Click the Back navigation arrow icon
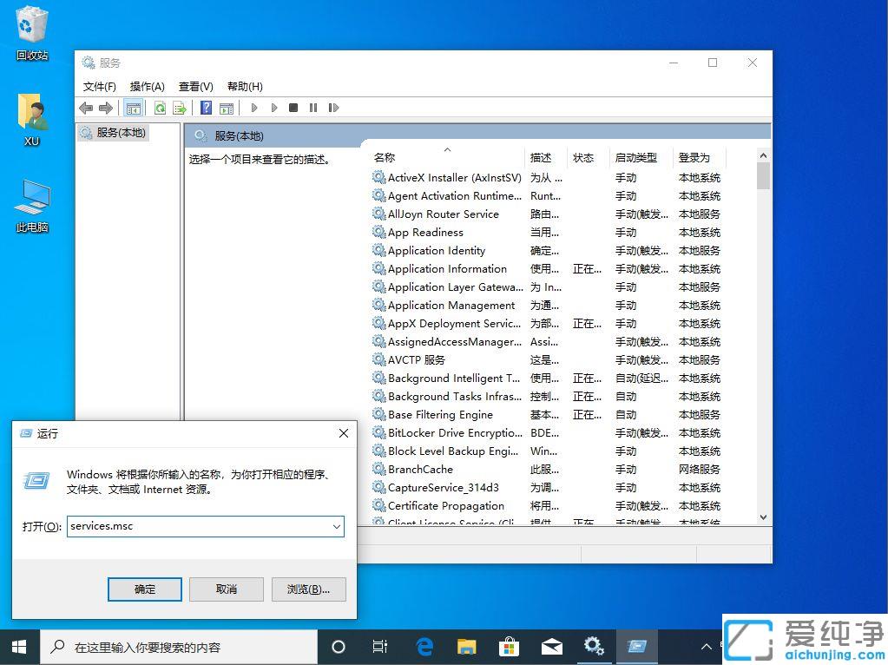Image resolution: width=888 pixels, height=665 pixels. tap(85, 107)
